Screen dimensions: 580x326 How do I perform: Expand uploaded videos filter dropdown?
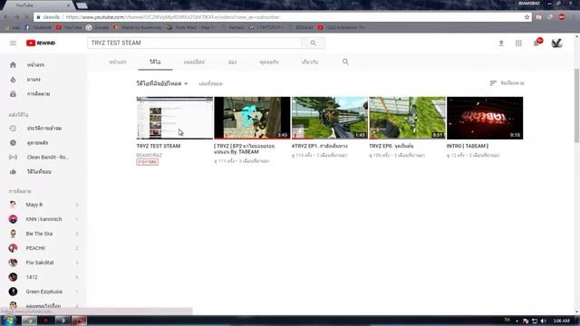tap(162, 83)
